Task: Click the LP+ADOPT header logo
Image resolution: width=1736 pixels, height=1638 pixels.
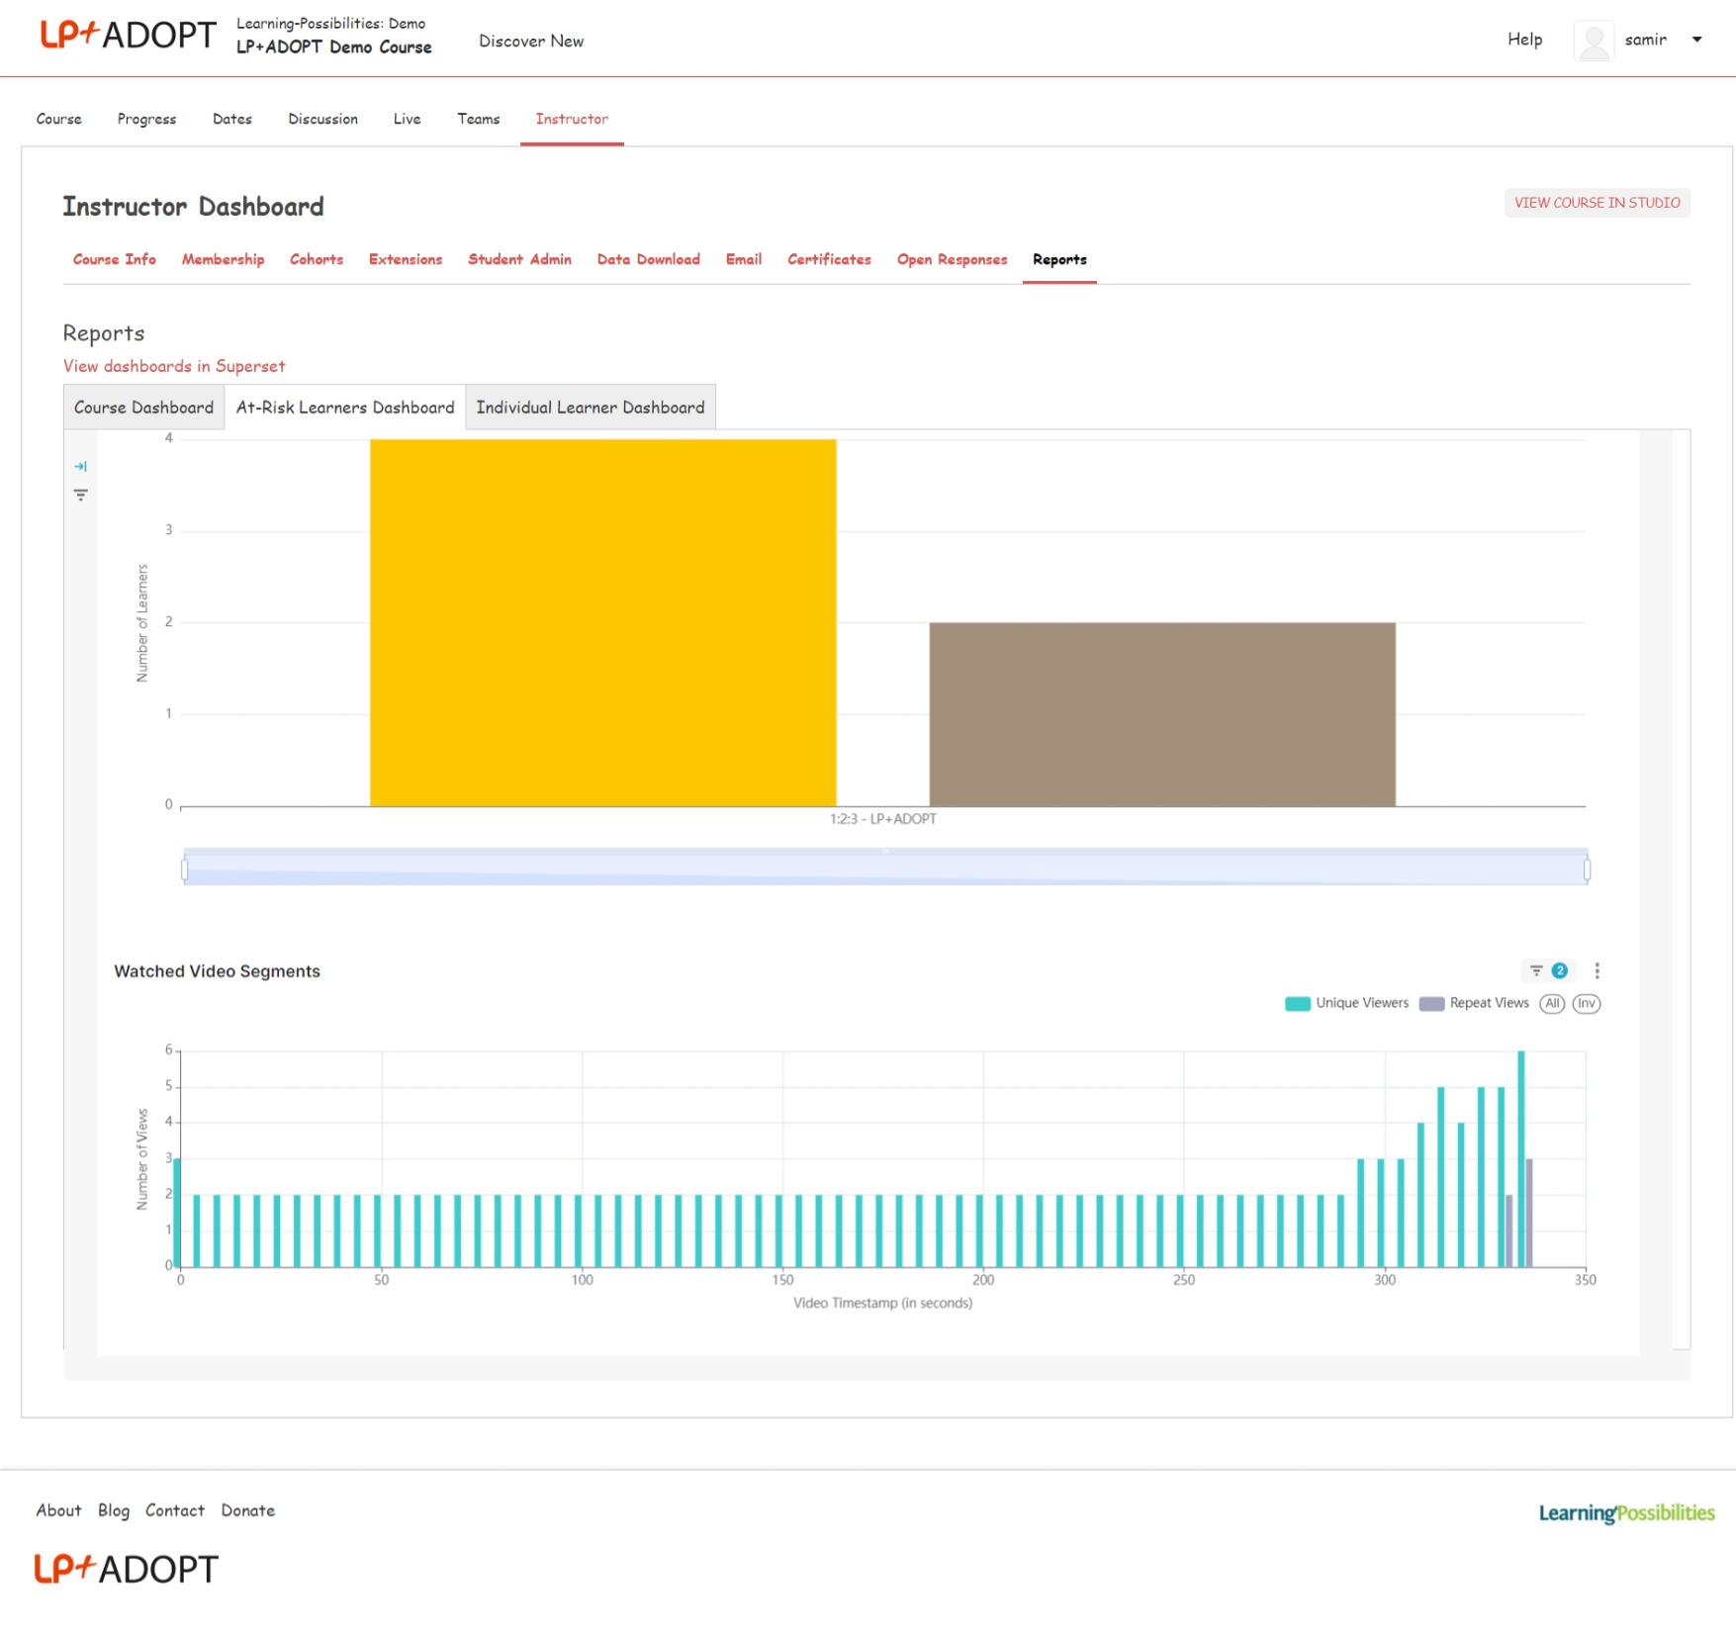Action: pyautogui.click(x=128, y=35)
